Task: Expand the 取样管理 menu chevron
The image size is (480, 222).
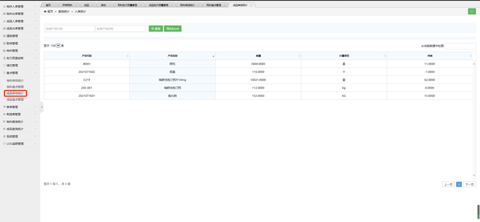Action: [35, 43]
